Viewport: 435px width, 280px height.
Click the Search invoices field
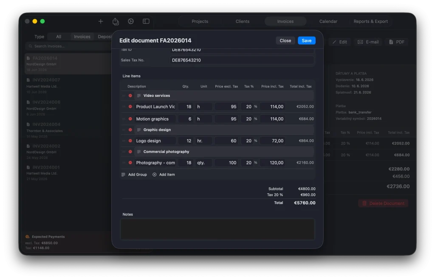[68, 46]
